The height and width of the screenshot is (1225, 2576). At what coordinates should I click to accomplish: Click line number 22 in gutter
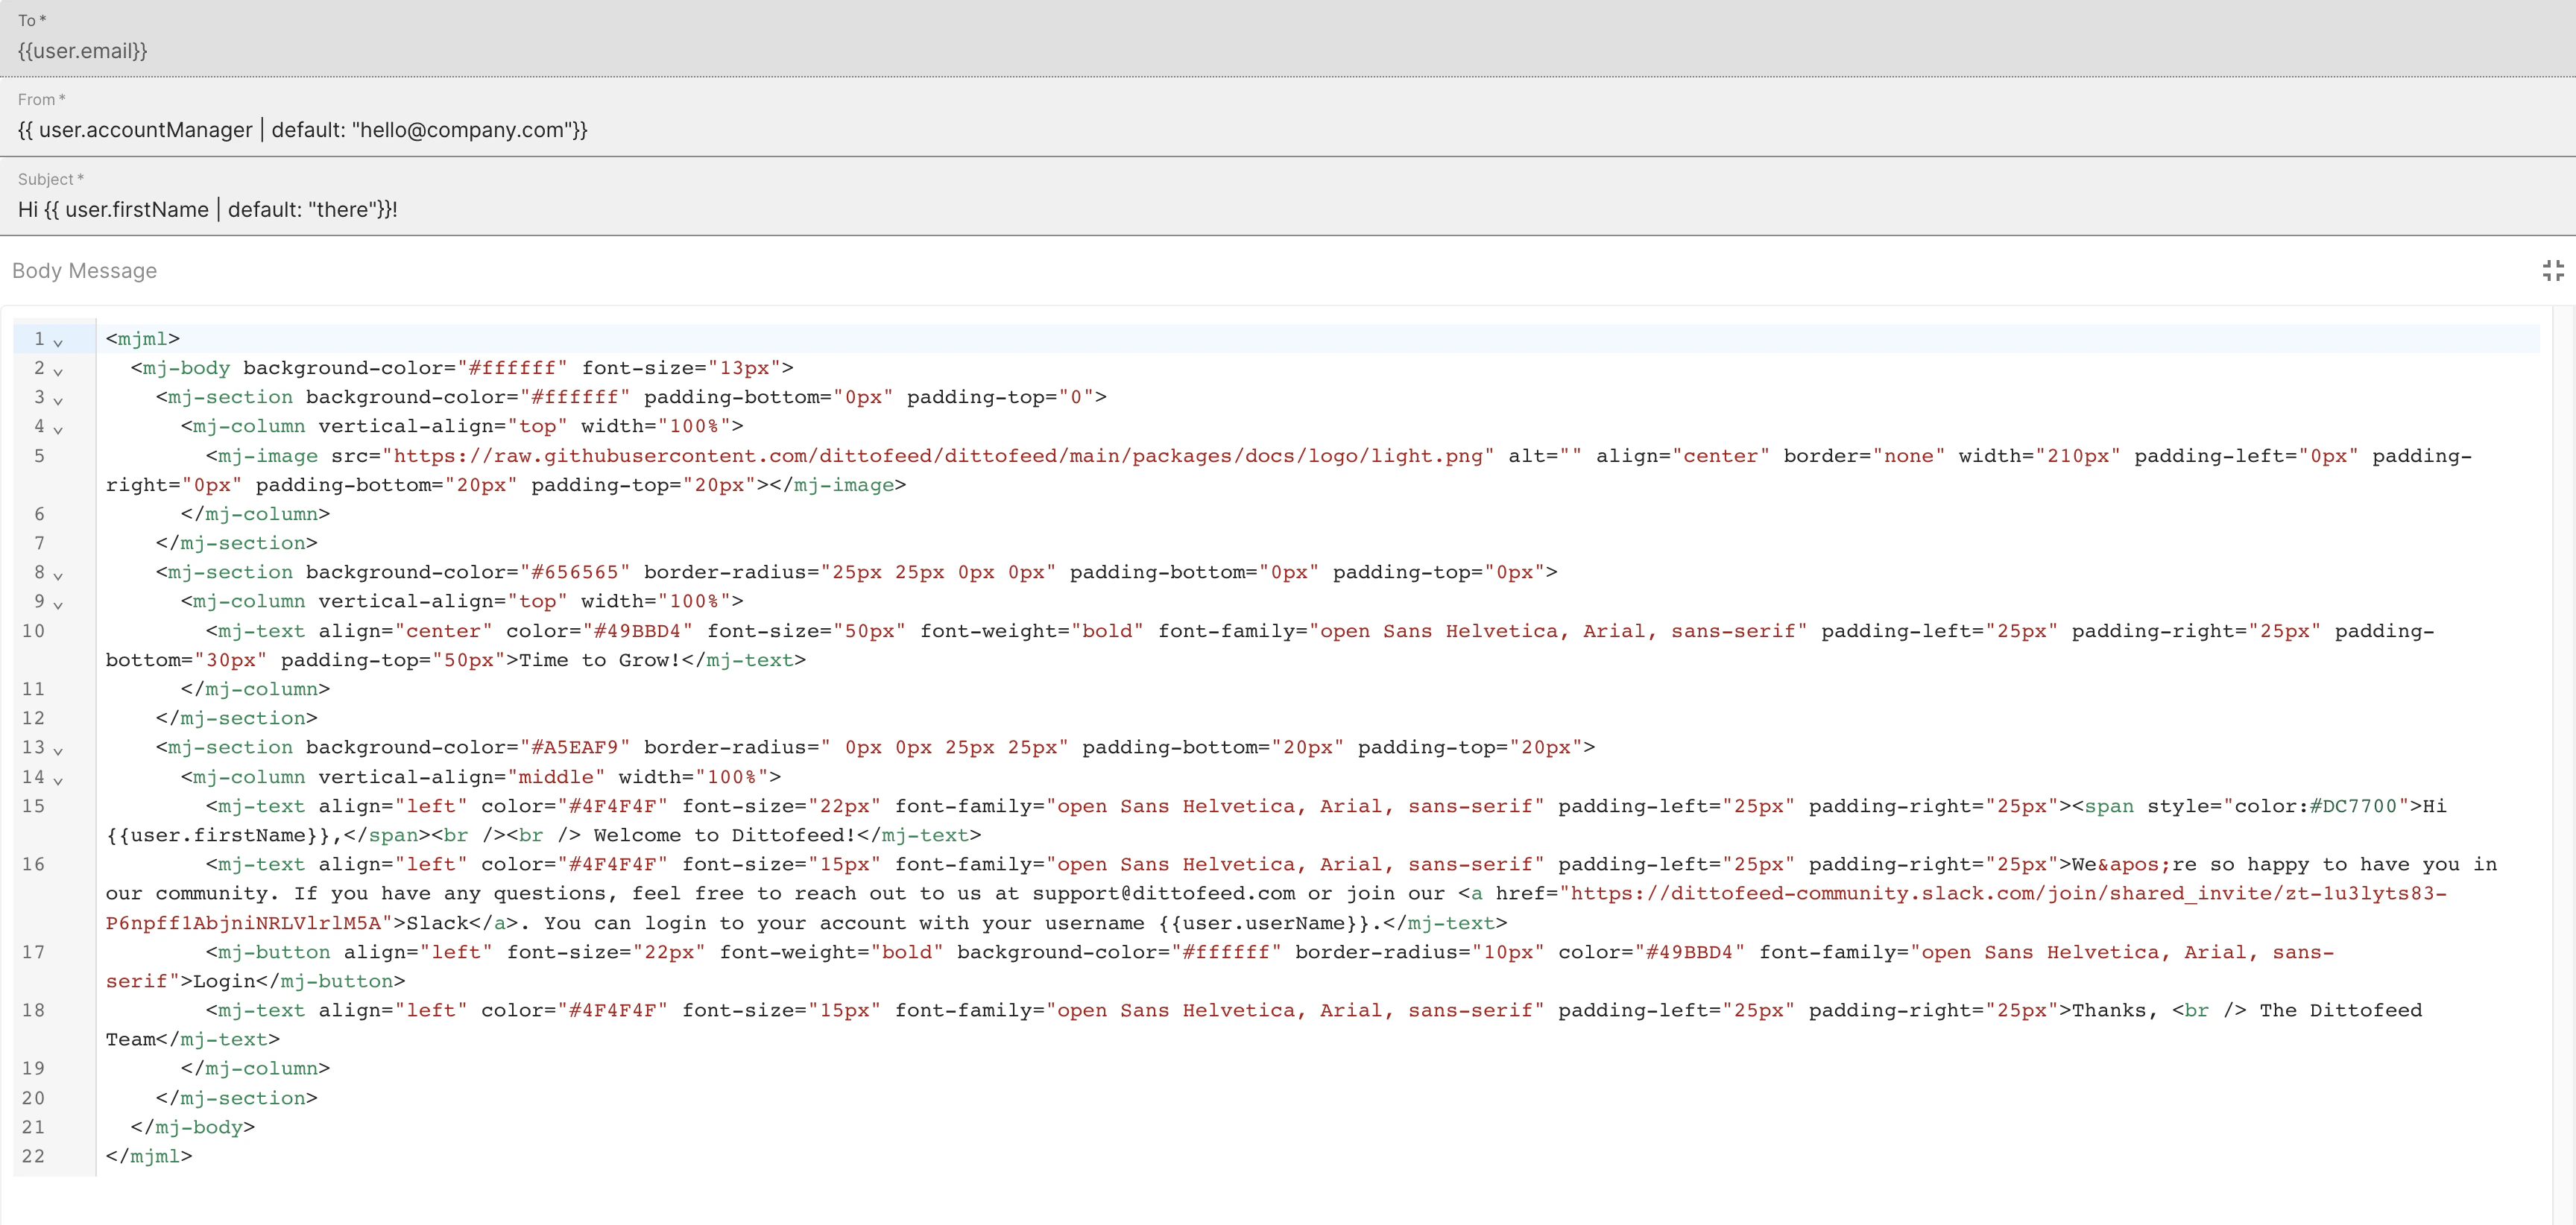(x=33, y=1156)
